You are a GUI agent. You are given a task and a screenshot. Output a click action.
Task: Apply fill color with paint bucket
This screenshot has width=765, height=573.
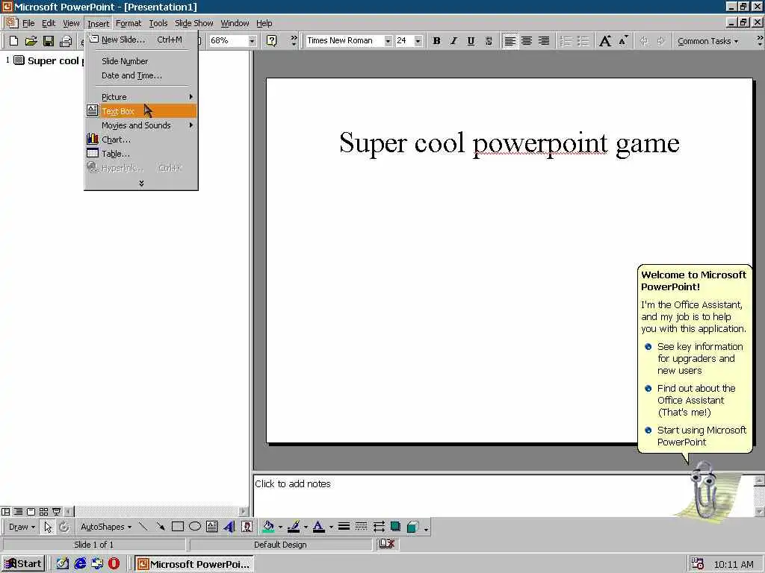[x=268, y=527]
